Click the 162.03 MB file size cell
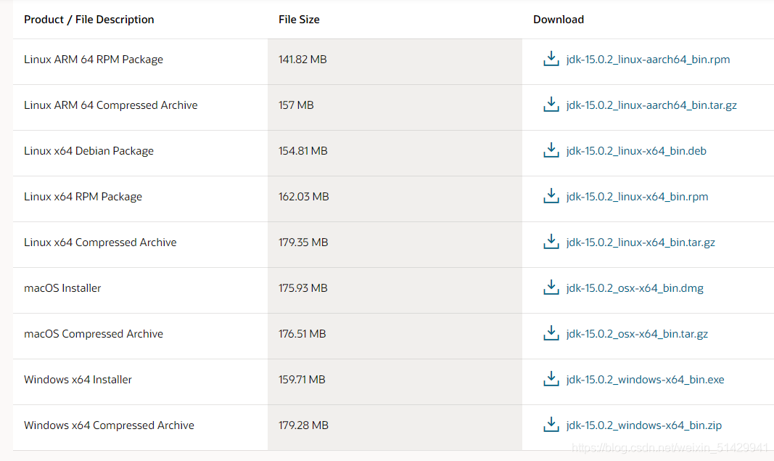The width and height of the screenshot is (774, 461). [395, 199]
